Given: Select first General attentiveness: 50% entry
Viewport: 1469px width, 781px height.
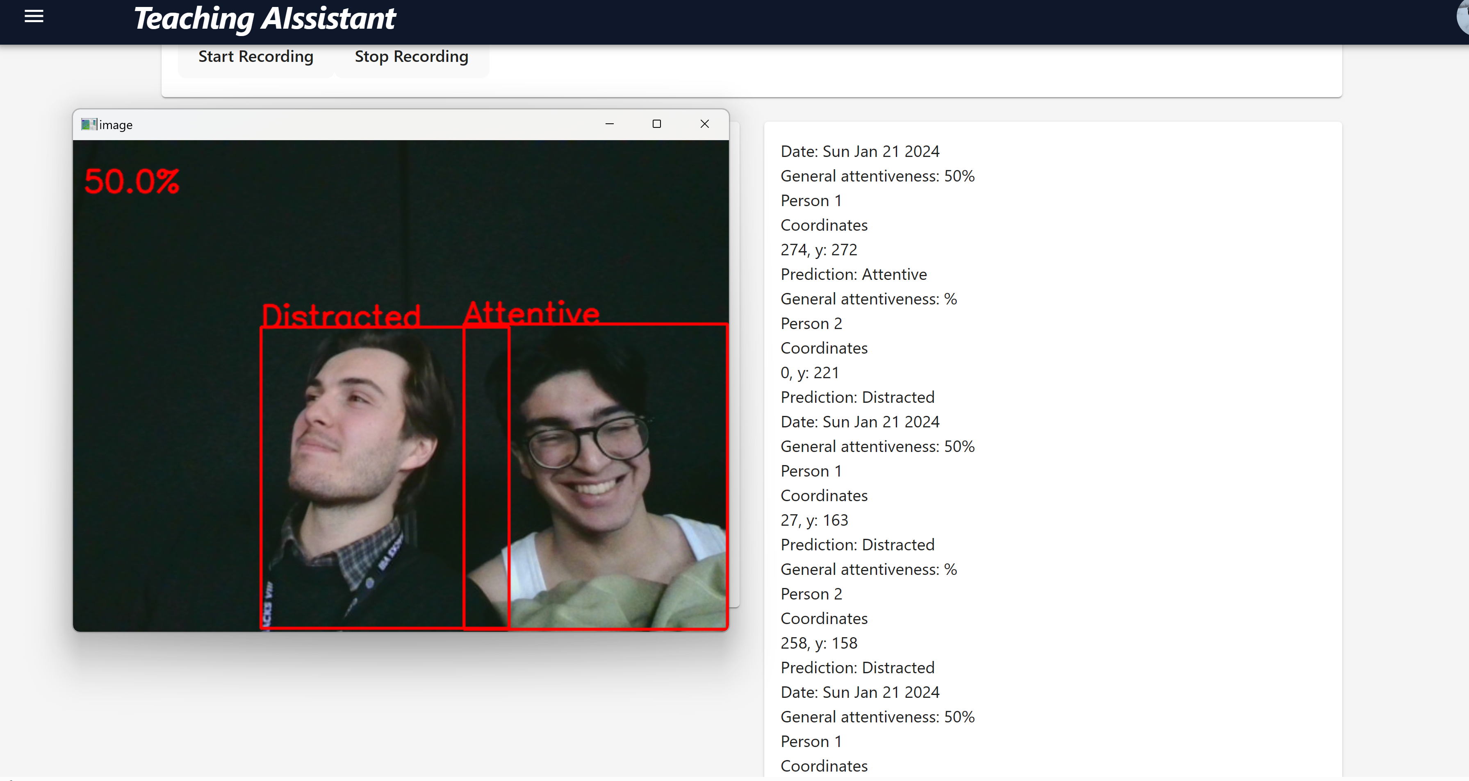Looking at the screenshot, I should [877, 176].
